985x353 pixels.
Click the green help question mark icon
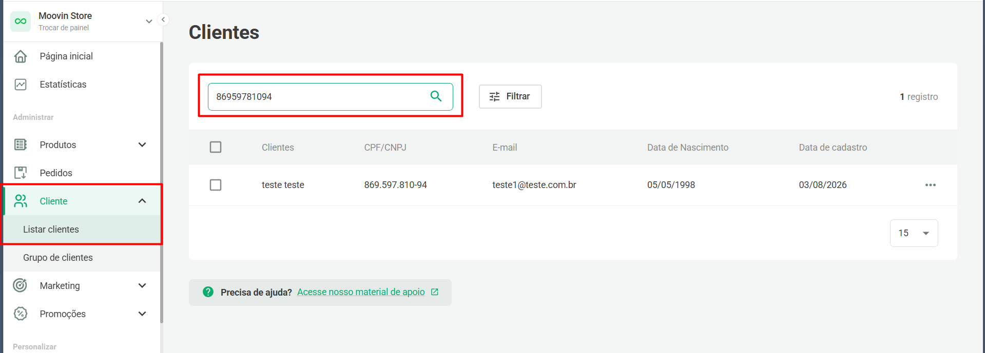click(x=208, y=292)
